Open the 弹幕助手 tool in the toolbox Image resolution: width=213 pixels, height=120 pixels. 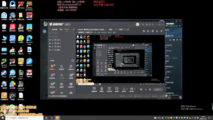[52, 67]
